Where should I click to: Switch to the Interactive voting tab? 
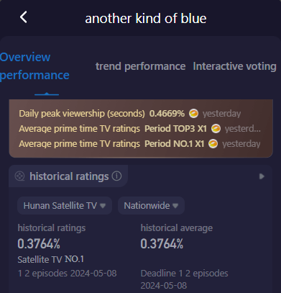click(235, 66)
